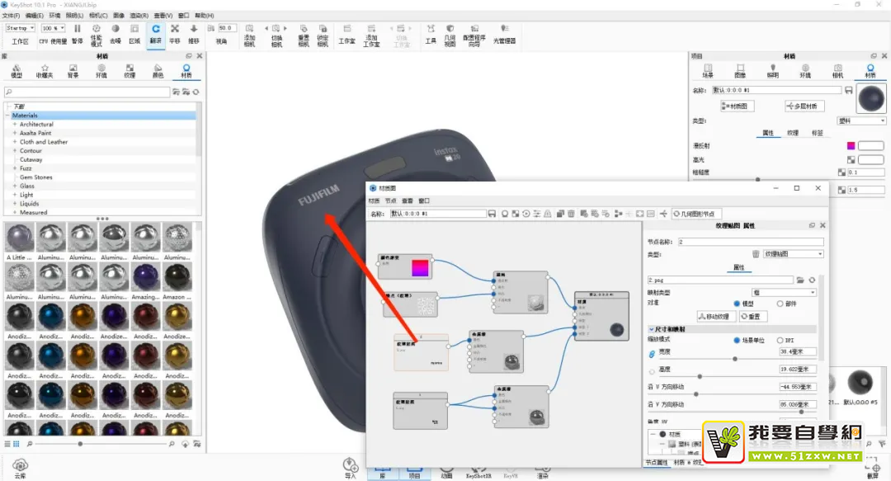Open the 纹理 tab under material type
891x481 pixels.
[793, 133]
